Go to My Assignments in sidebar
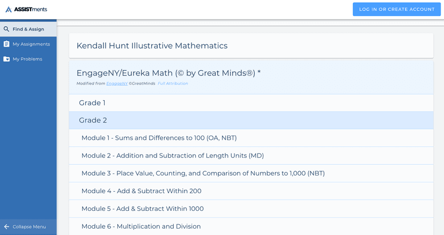The image size is (444, 235). pos(31,44)
